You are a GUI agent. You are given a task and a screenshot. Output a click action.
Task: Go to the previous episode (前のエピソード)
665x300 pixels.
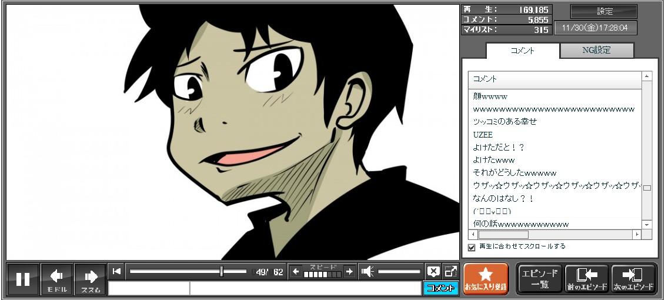pos(587,279)
